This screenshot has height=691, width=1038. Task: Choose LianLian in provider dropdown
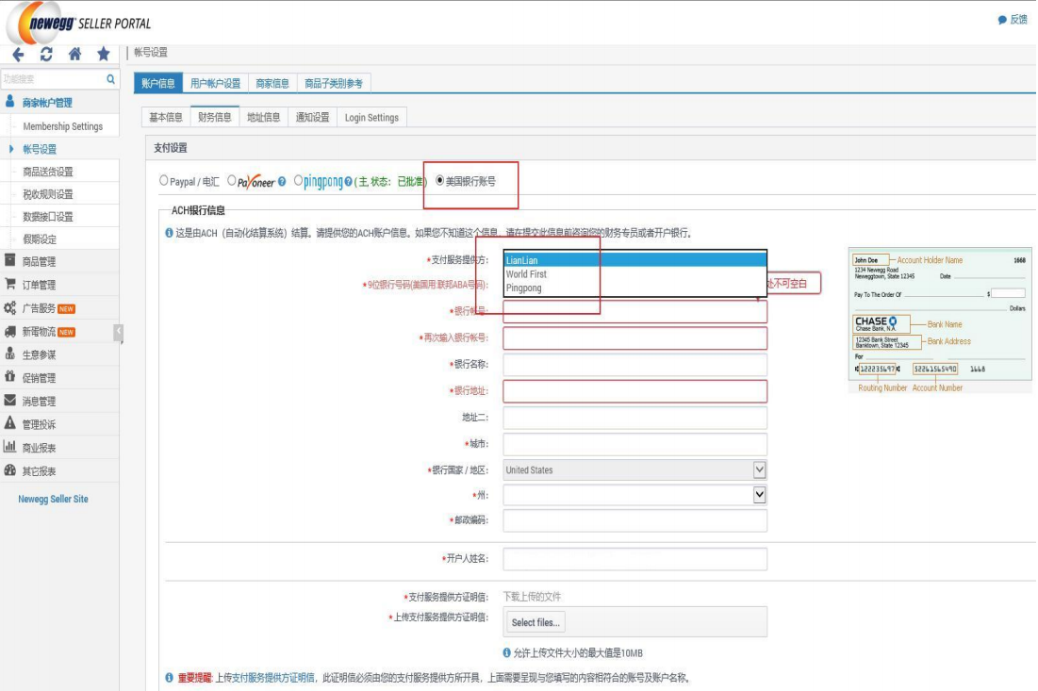click(634, 260)
